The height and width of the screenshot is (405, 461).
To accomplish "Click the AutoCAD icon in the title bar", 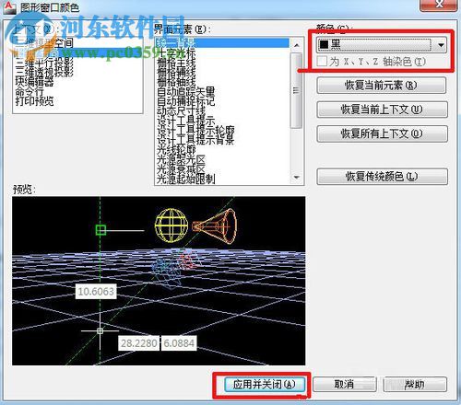I will (10, 7).
